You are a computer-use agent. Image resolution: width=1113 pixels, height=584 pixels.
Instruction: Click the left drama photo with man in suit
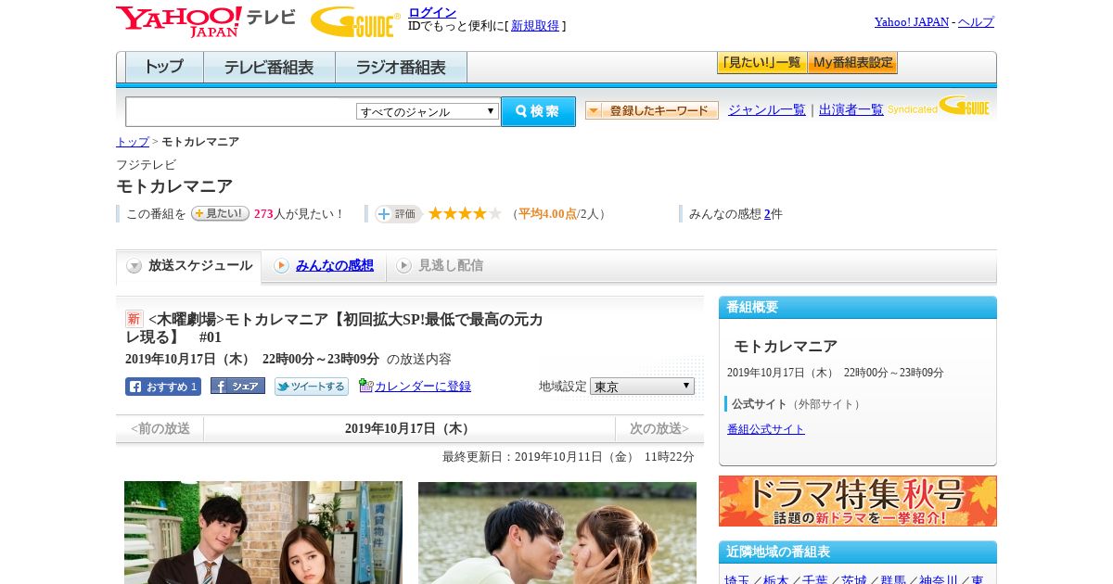click(x=263, y=533)
